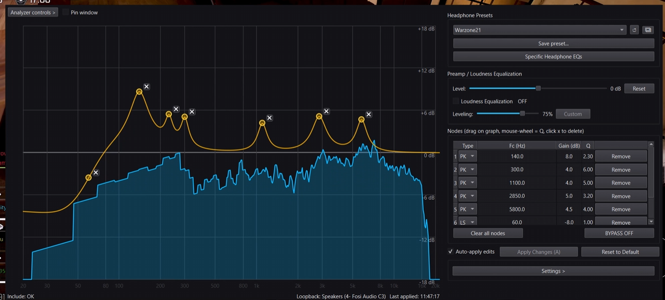Remove node 1 at 140.0 Hz

[621, 156]
